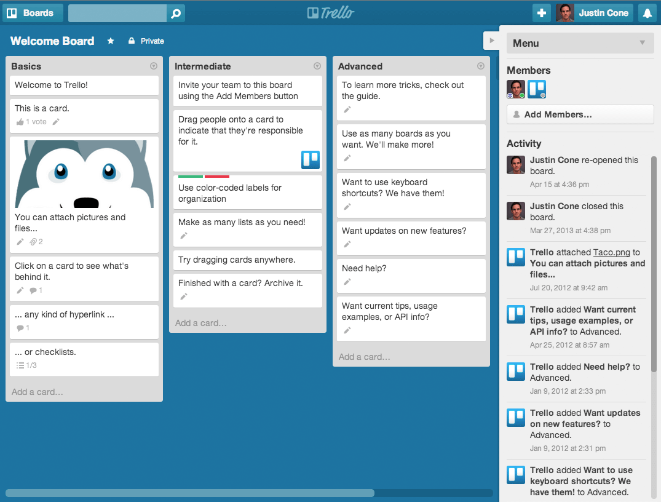Click the plus icon to create new board

click(x=542, y=12)
